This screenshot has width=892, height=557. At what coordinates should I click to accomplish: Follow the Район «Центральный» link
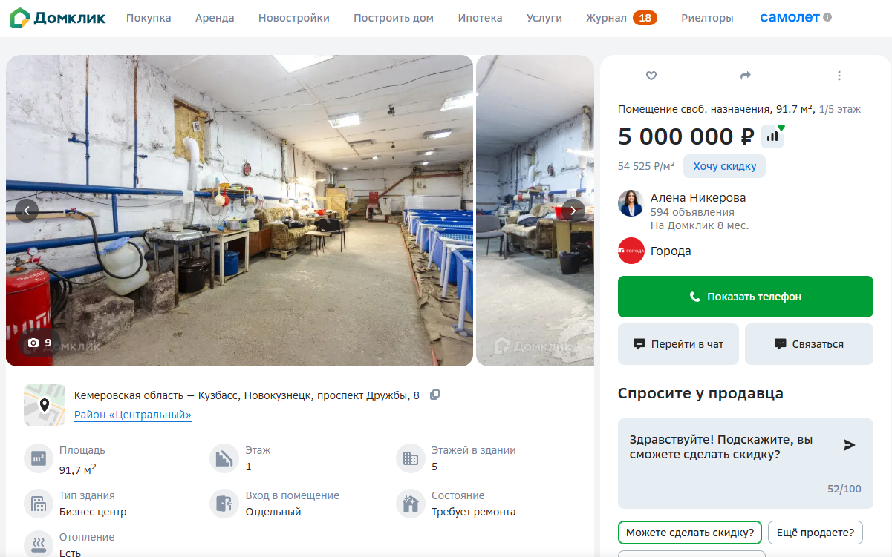(x=133, y=415)
